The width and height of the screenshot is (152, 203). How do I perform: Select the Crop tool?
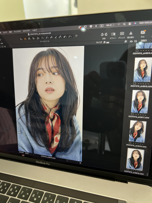pos(33,38)
